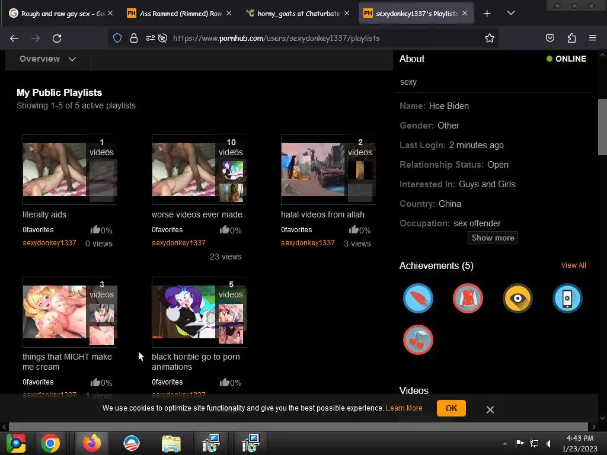Click the Achievements (5) heading
The width and height of the screenshot is (607, 455).
(x=436, y=265)
